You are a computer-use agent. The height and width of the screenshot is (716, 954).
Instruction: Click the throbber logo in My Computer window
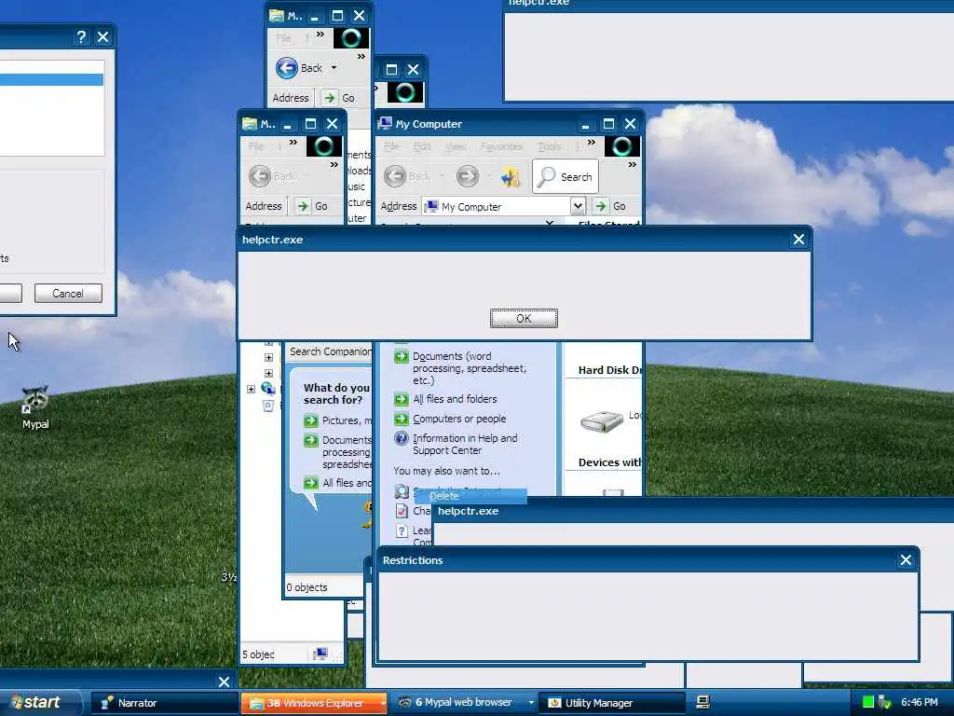tap(621, 146)
